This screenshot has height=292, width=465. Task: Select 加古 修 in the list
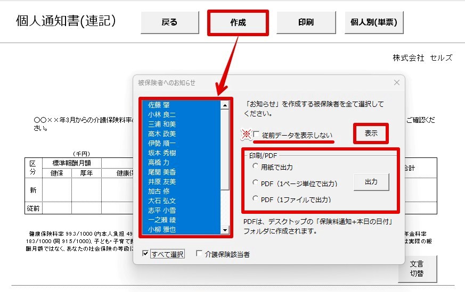pos(182,191)
